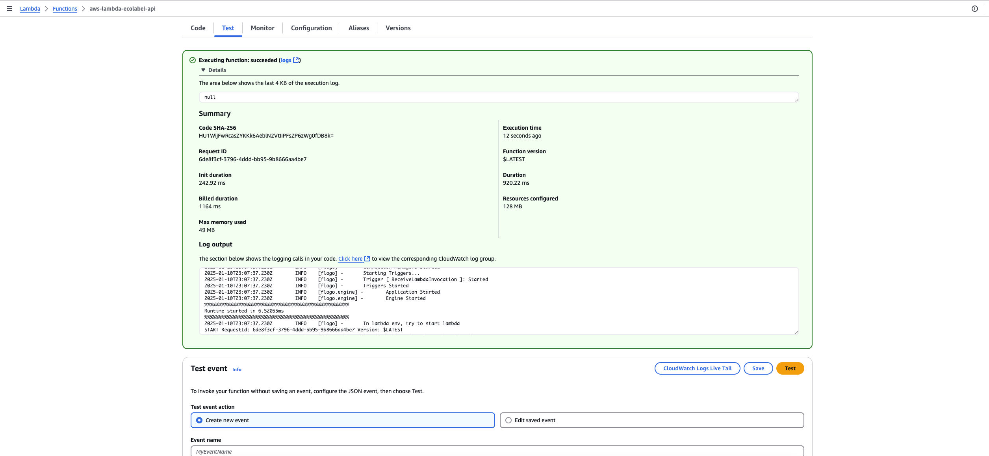Click the info circle icon at top right
This screenshot has height=456, width=989.
(974, 9)
